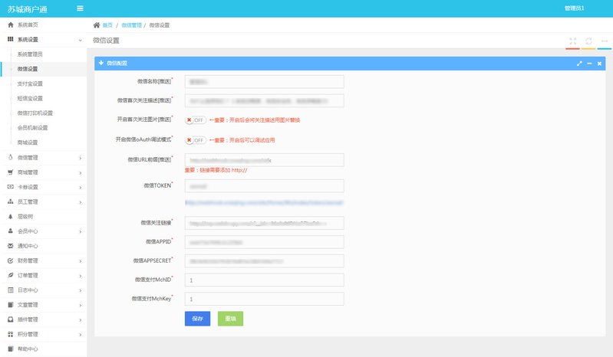Toggle the 开启微信oAuth调试模式 switch

[196, 140]
